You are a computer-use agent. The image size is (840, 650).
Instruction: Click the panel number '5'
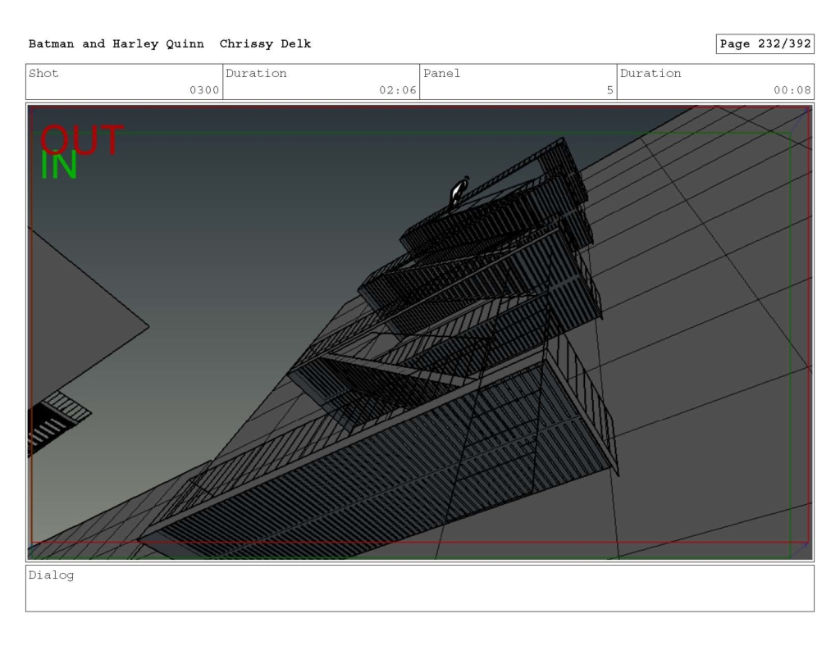tap(609, 90)
